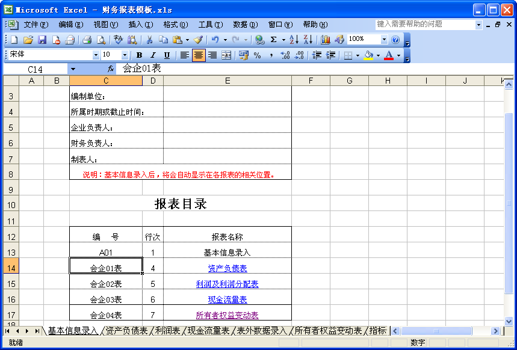Open the 工具(T) menu

tap(211, 25)
